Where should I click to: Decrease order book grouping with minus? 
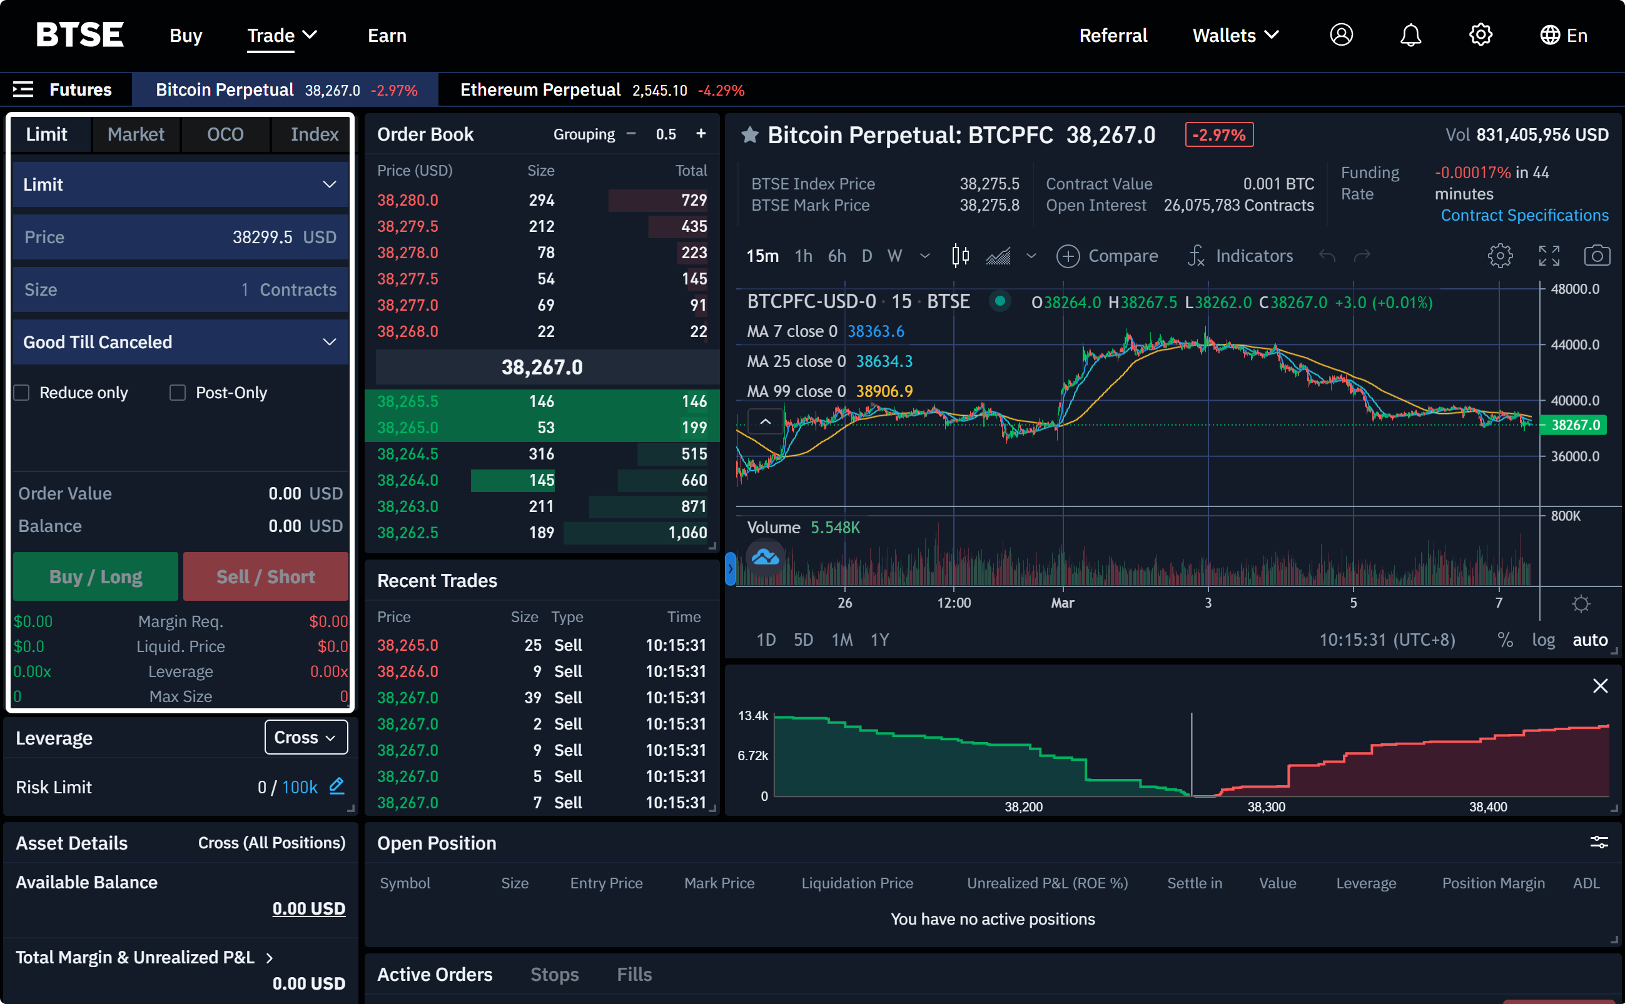631,134
